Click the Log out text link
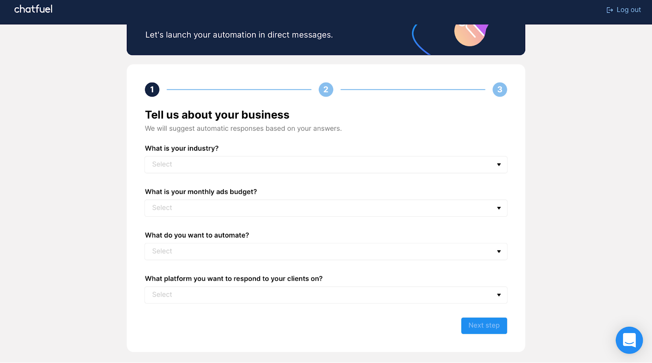The width and height of the screenshot is (652, 363). click(x=628, y=10)
